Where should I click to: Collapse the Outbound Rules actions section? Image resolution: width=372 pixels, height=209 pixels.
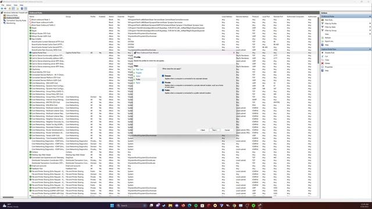pyautogui.click(x=370, y=16)
